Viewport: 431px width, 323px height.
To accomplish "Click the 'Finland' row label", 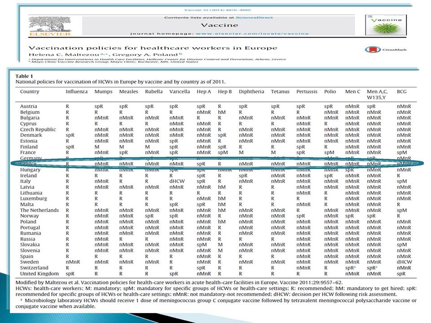I will (x=29, y=147).
